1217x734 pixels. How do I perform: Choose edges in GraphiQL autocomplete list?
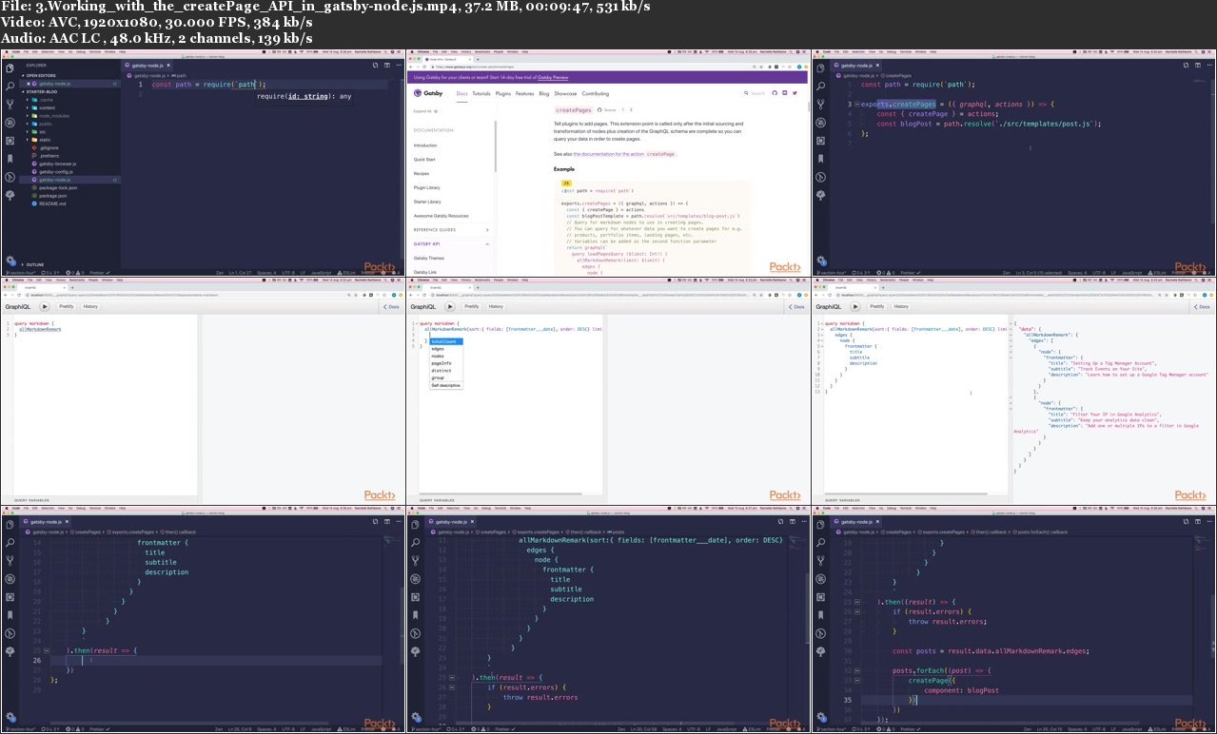445,349
